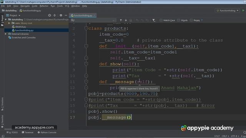Click item_code=0 on line 3
This screenshot has height=138, width=246.
click(x=114, y=34)
